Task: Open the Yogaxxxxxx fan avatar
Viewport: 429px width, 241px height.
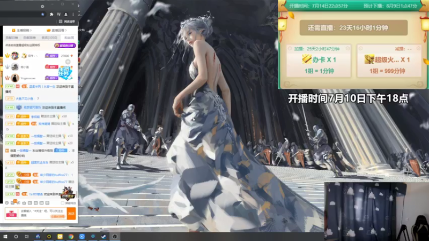Action: (x=15, y=78)
